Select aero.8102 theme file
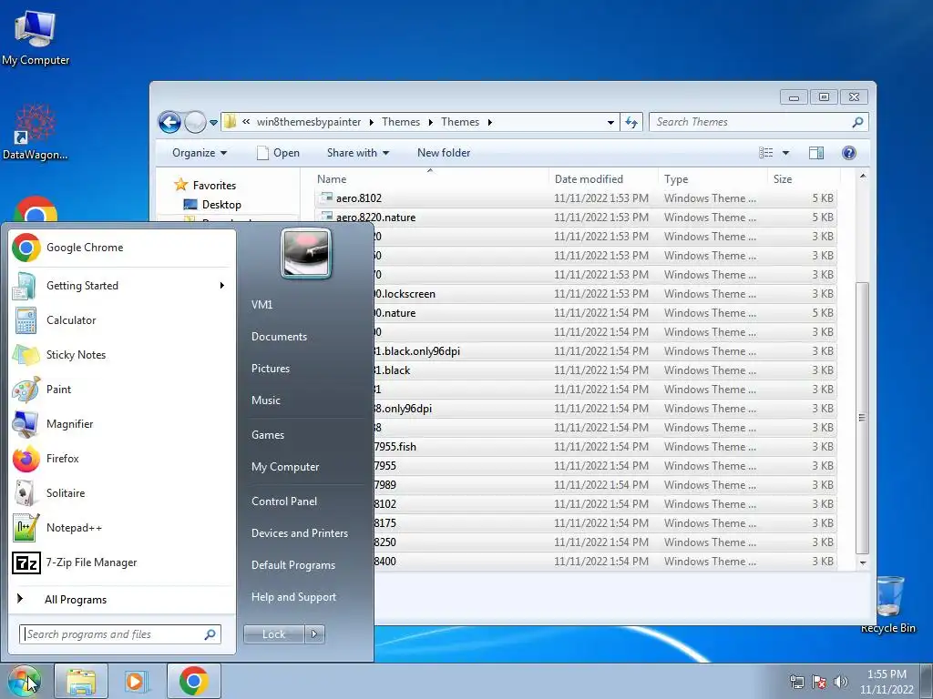The width and height of the screenshot is (933, 699). click(x=576, y=198)
